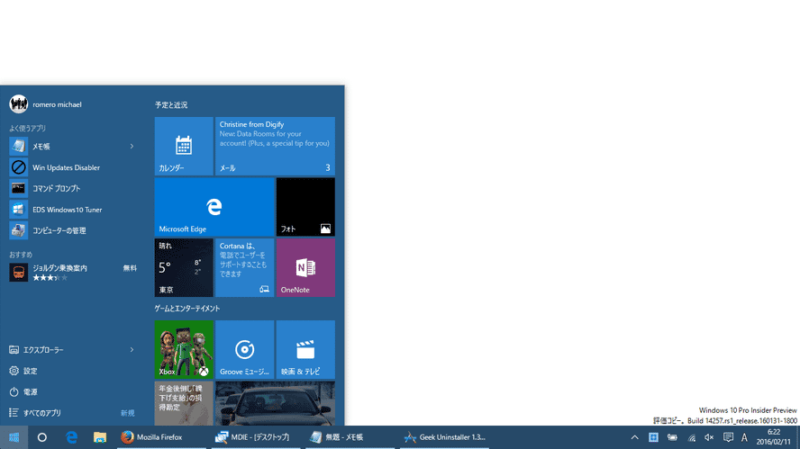The height and width of the screenshot is (449, 800).
Task: Expand the メモ帳 jump list arrow
Action: [132, 147]
